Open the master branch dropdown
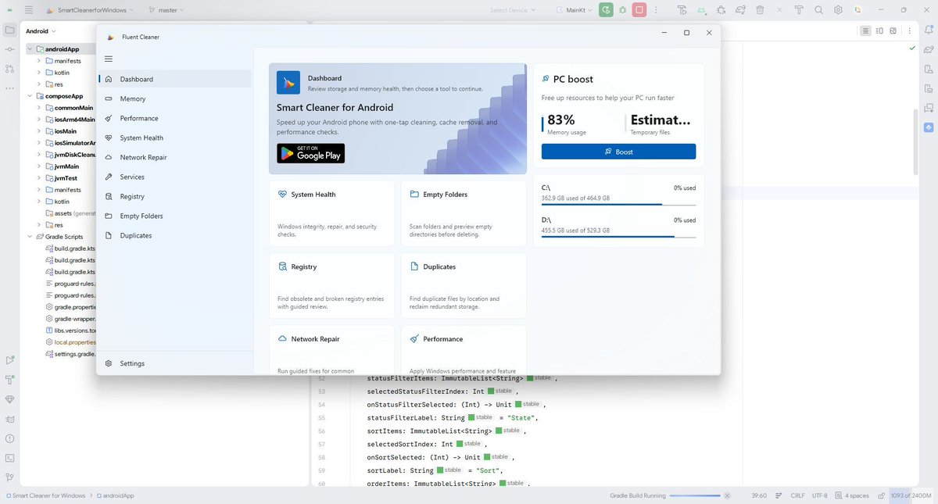Screen dimensions: 938x504 165,10
